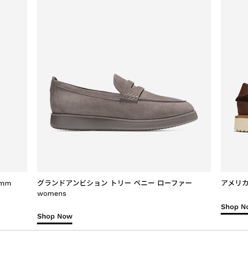Click the black underline beneath center Shop Now
The width and height of the screenshot is (248, 263).
pos(55,223)
